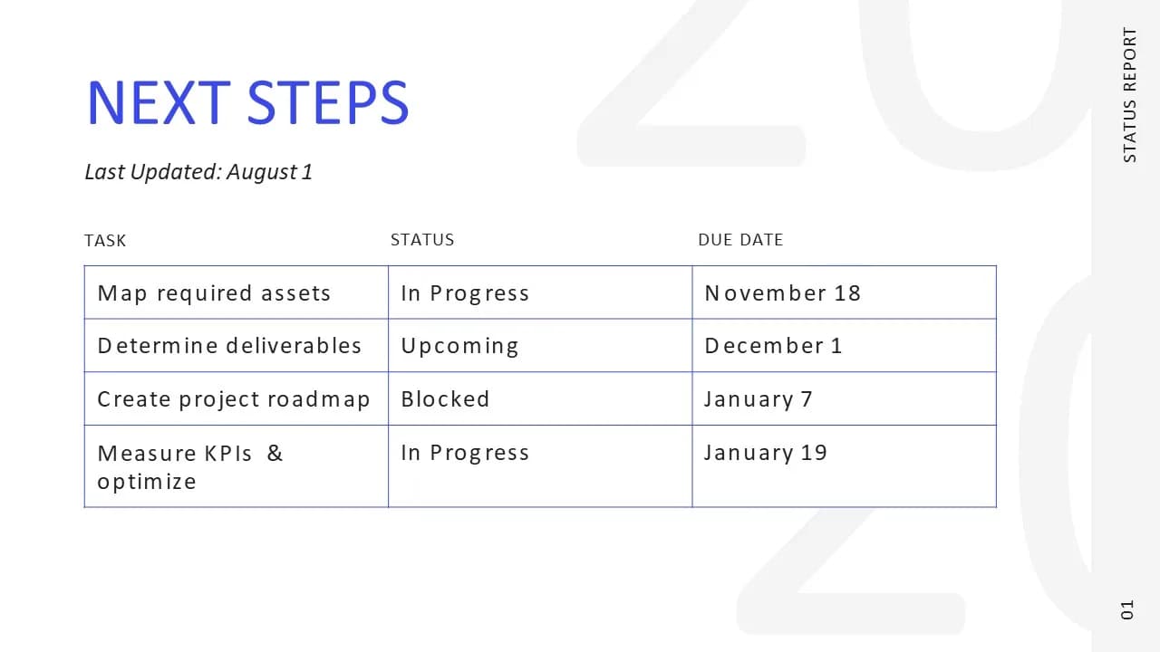Select the TASK column header
The width and height of the screenshot is (1160, 652).
[105, 241]
